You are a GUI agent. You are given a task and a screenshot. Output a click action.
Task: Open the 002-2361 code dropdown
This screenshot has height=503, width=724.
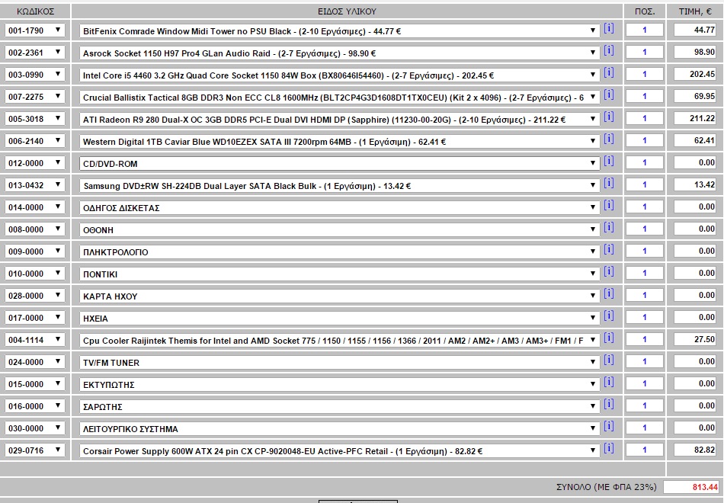click(35, 53)
